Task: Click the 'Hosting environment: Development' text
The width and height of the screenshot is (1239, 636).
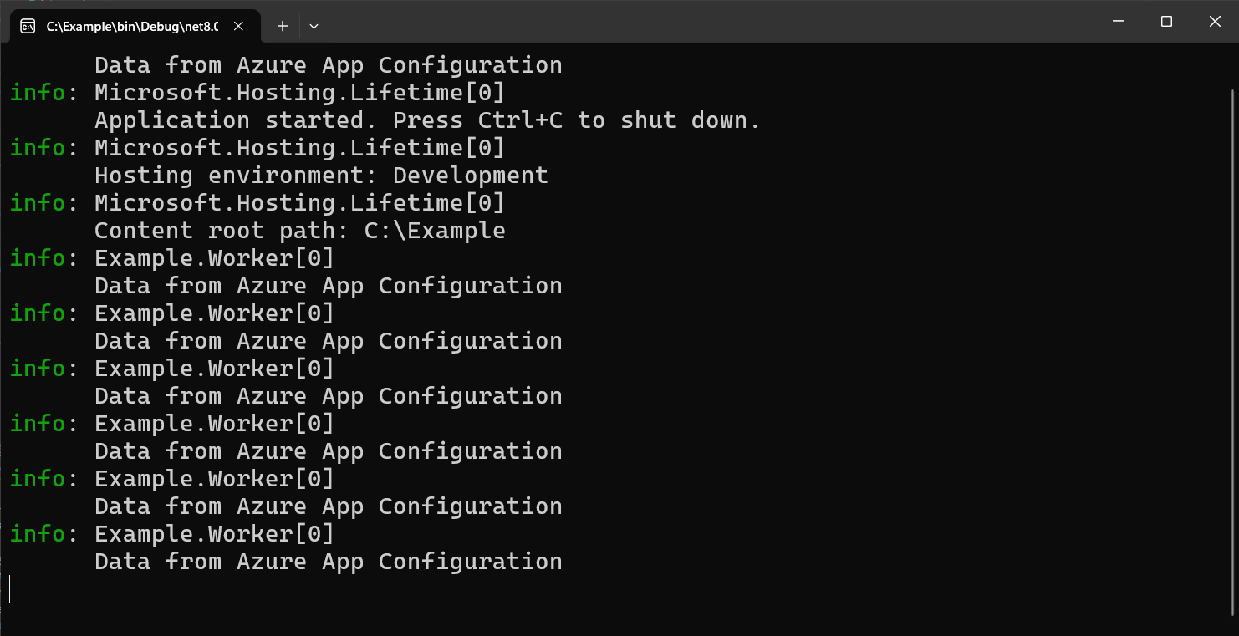Action: pyautogui.click(x=322, y=175)
